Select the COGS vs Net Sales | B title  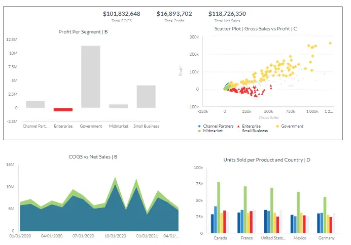click(x=93, y=157)
